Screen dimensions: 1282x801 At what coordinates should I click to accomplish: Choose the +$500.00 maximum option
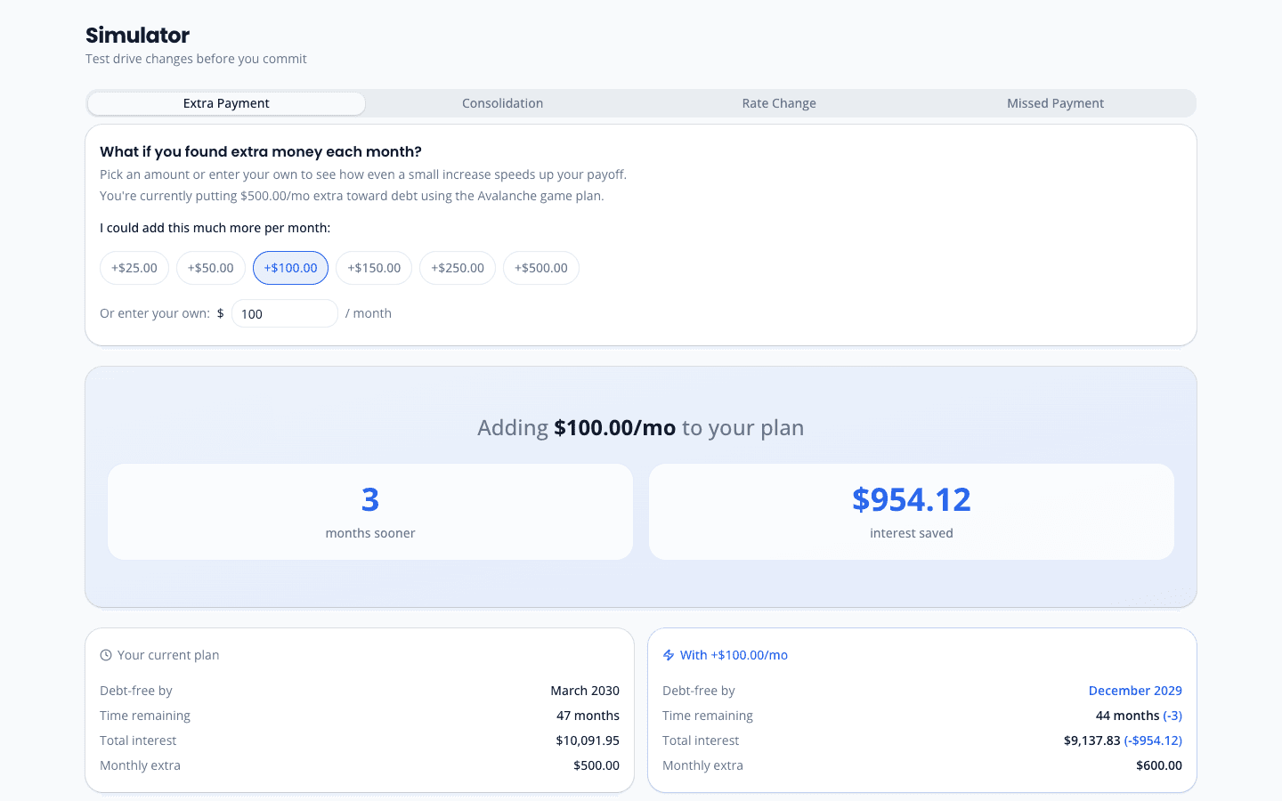(x=540, y=267)
